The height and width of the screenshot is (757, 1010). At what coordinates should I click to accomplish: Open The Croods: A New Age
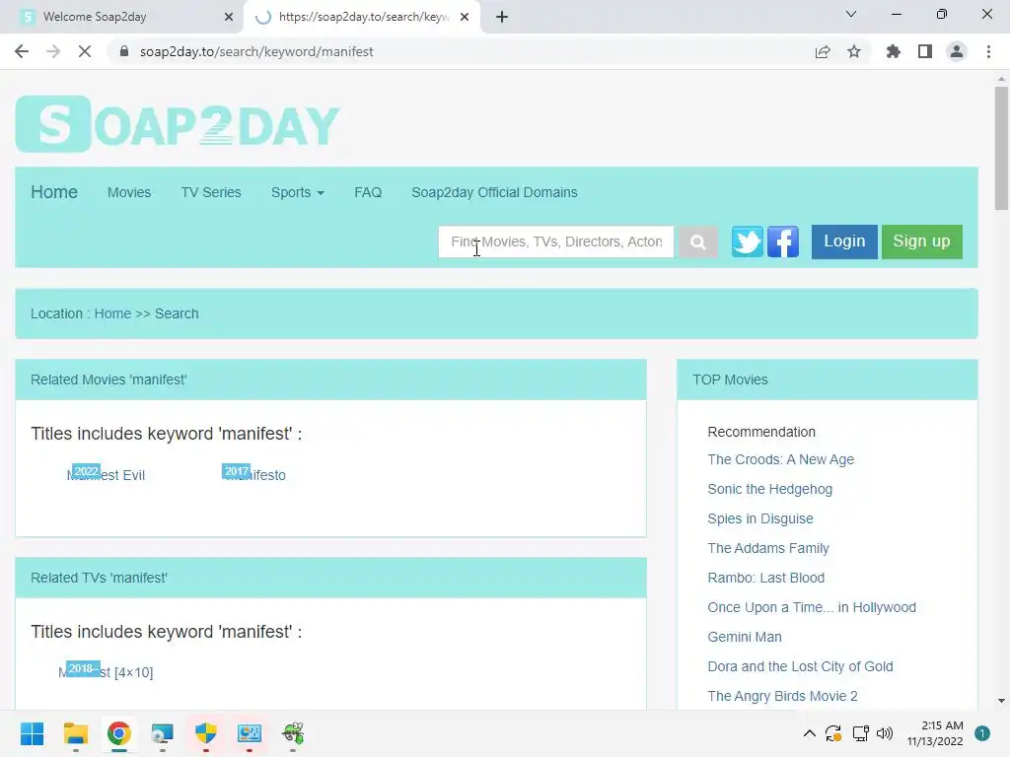781,459
